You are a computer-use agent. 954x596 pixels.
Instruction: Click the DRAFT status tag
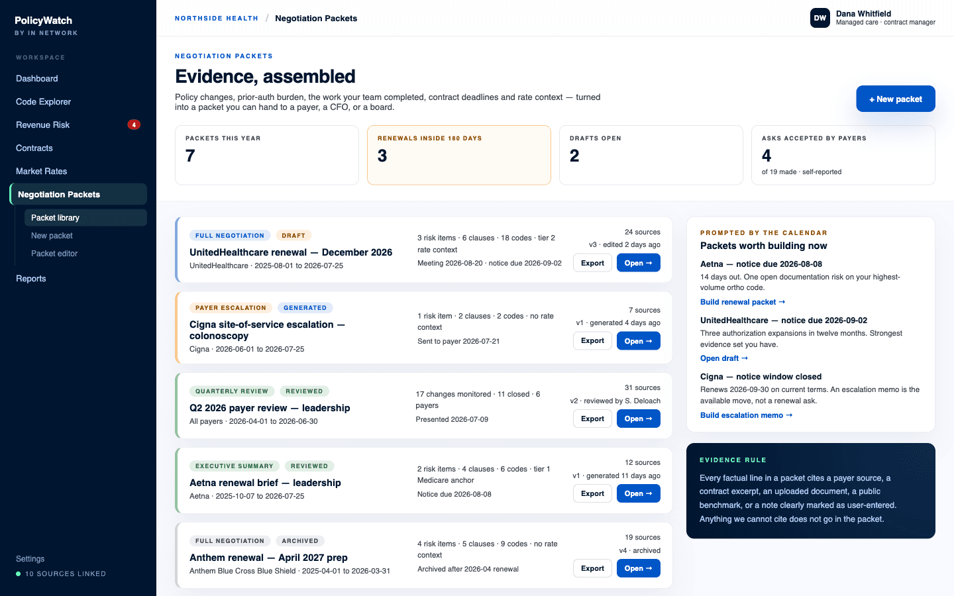coord(293,235)
